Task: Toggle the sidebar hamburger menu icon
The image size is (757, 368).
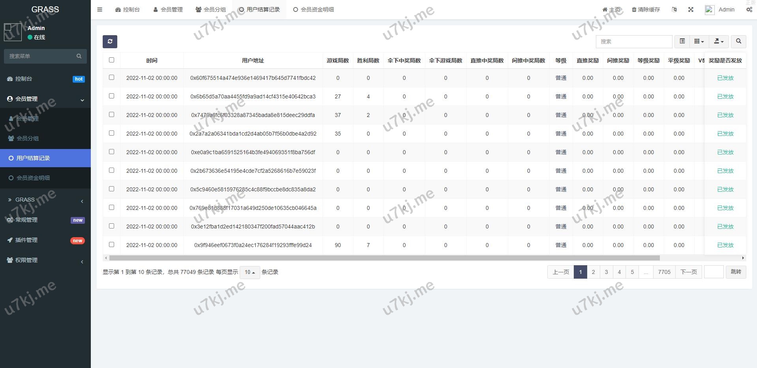Action: pos(100,9)
